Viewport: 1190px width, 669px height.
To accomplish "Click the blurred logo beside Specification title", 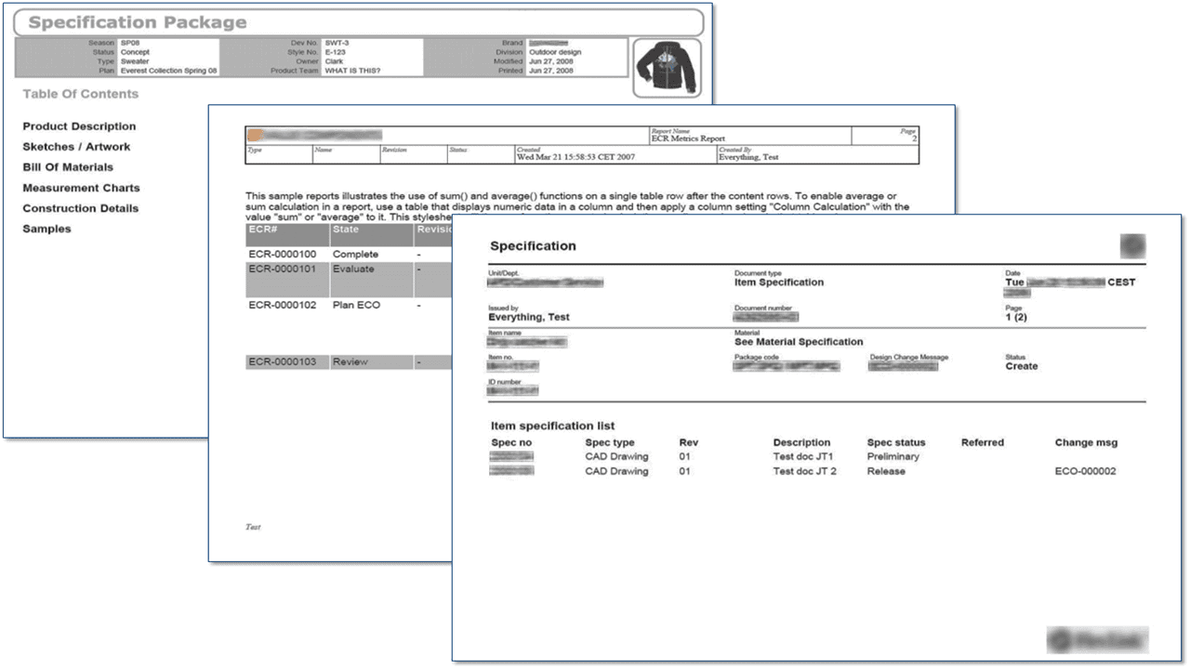I will [1132, 246].
